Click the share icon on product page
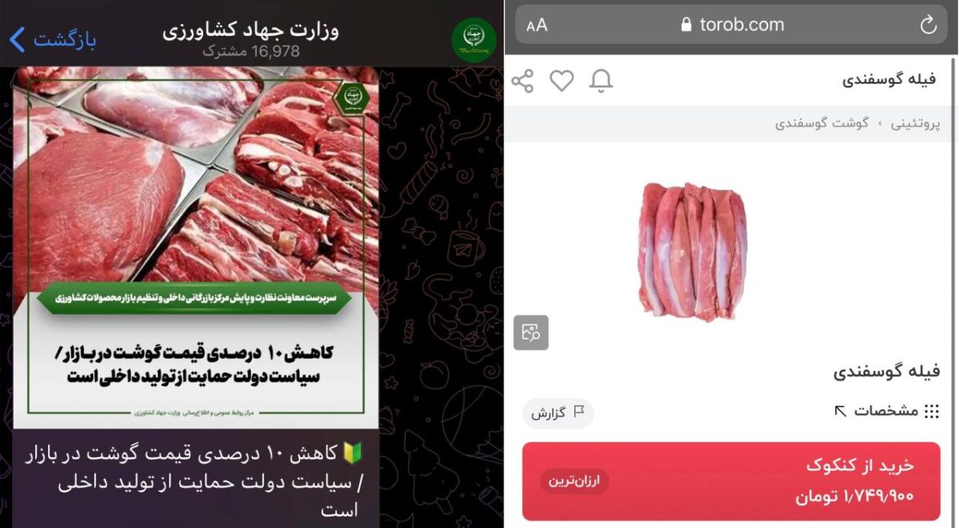The width and height of the screenshot is (959, 528). pos(523,81)
